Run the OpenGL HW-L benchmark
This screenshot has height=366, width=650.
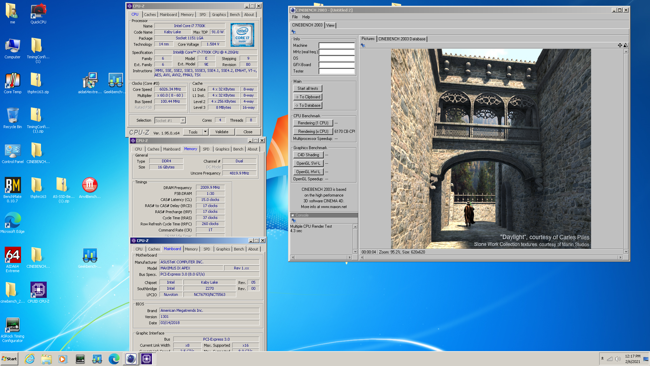(x=308, y=172)
